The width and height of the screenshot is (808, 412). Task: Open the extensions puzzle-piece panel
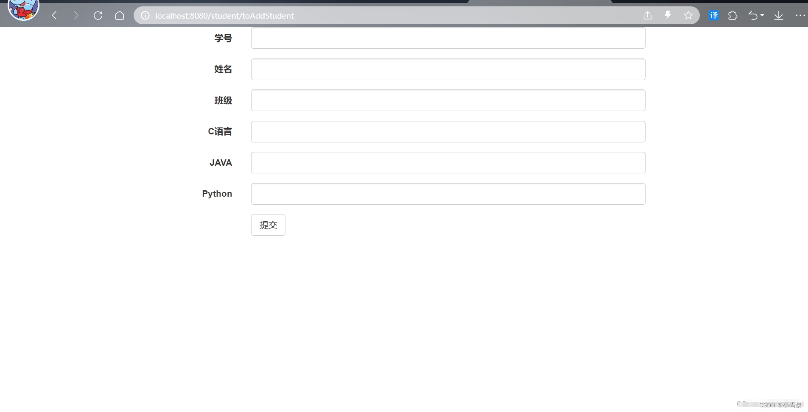(x=733, y=15)
